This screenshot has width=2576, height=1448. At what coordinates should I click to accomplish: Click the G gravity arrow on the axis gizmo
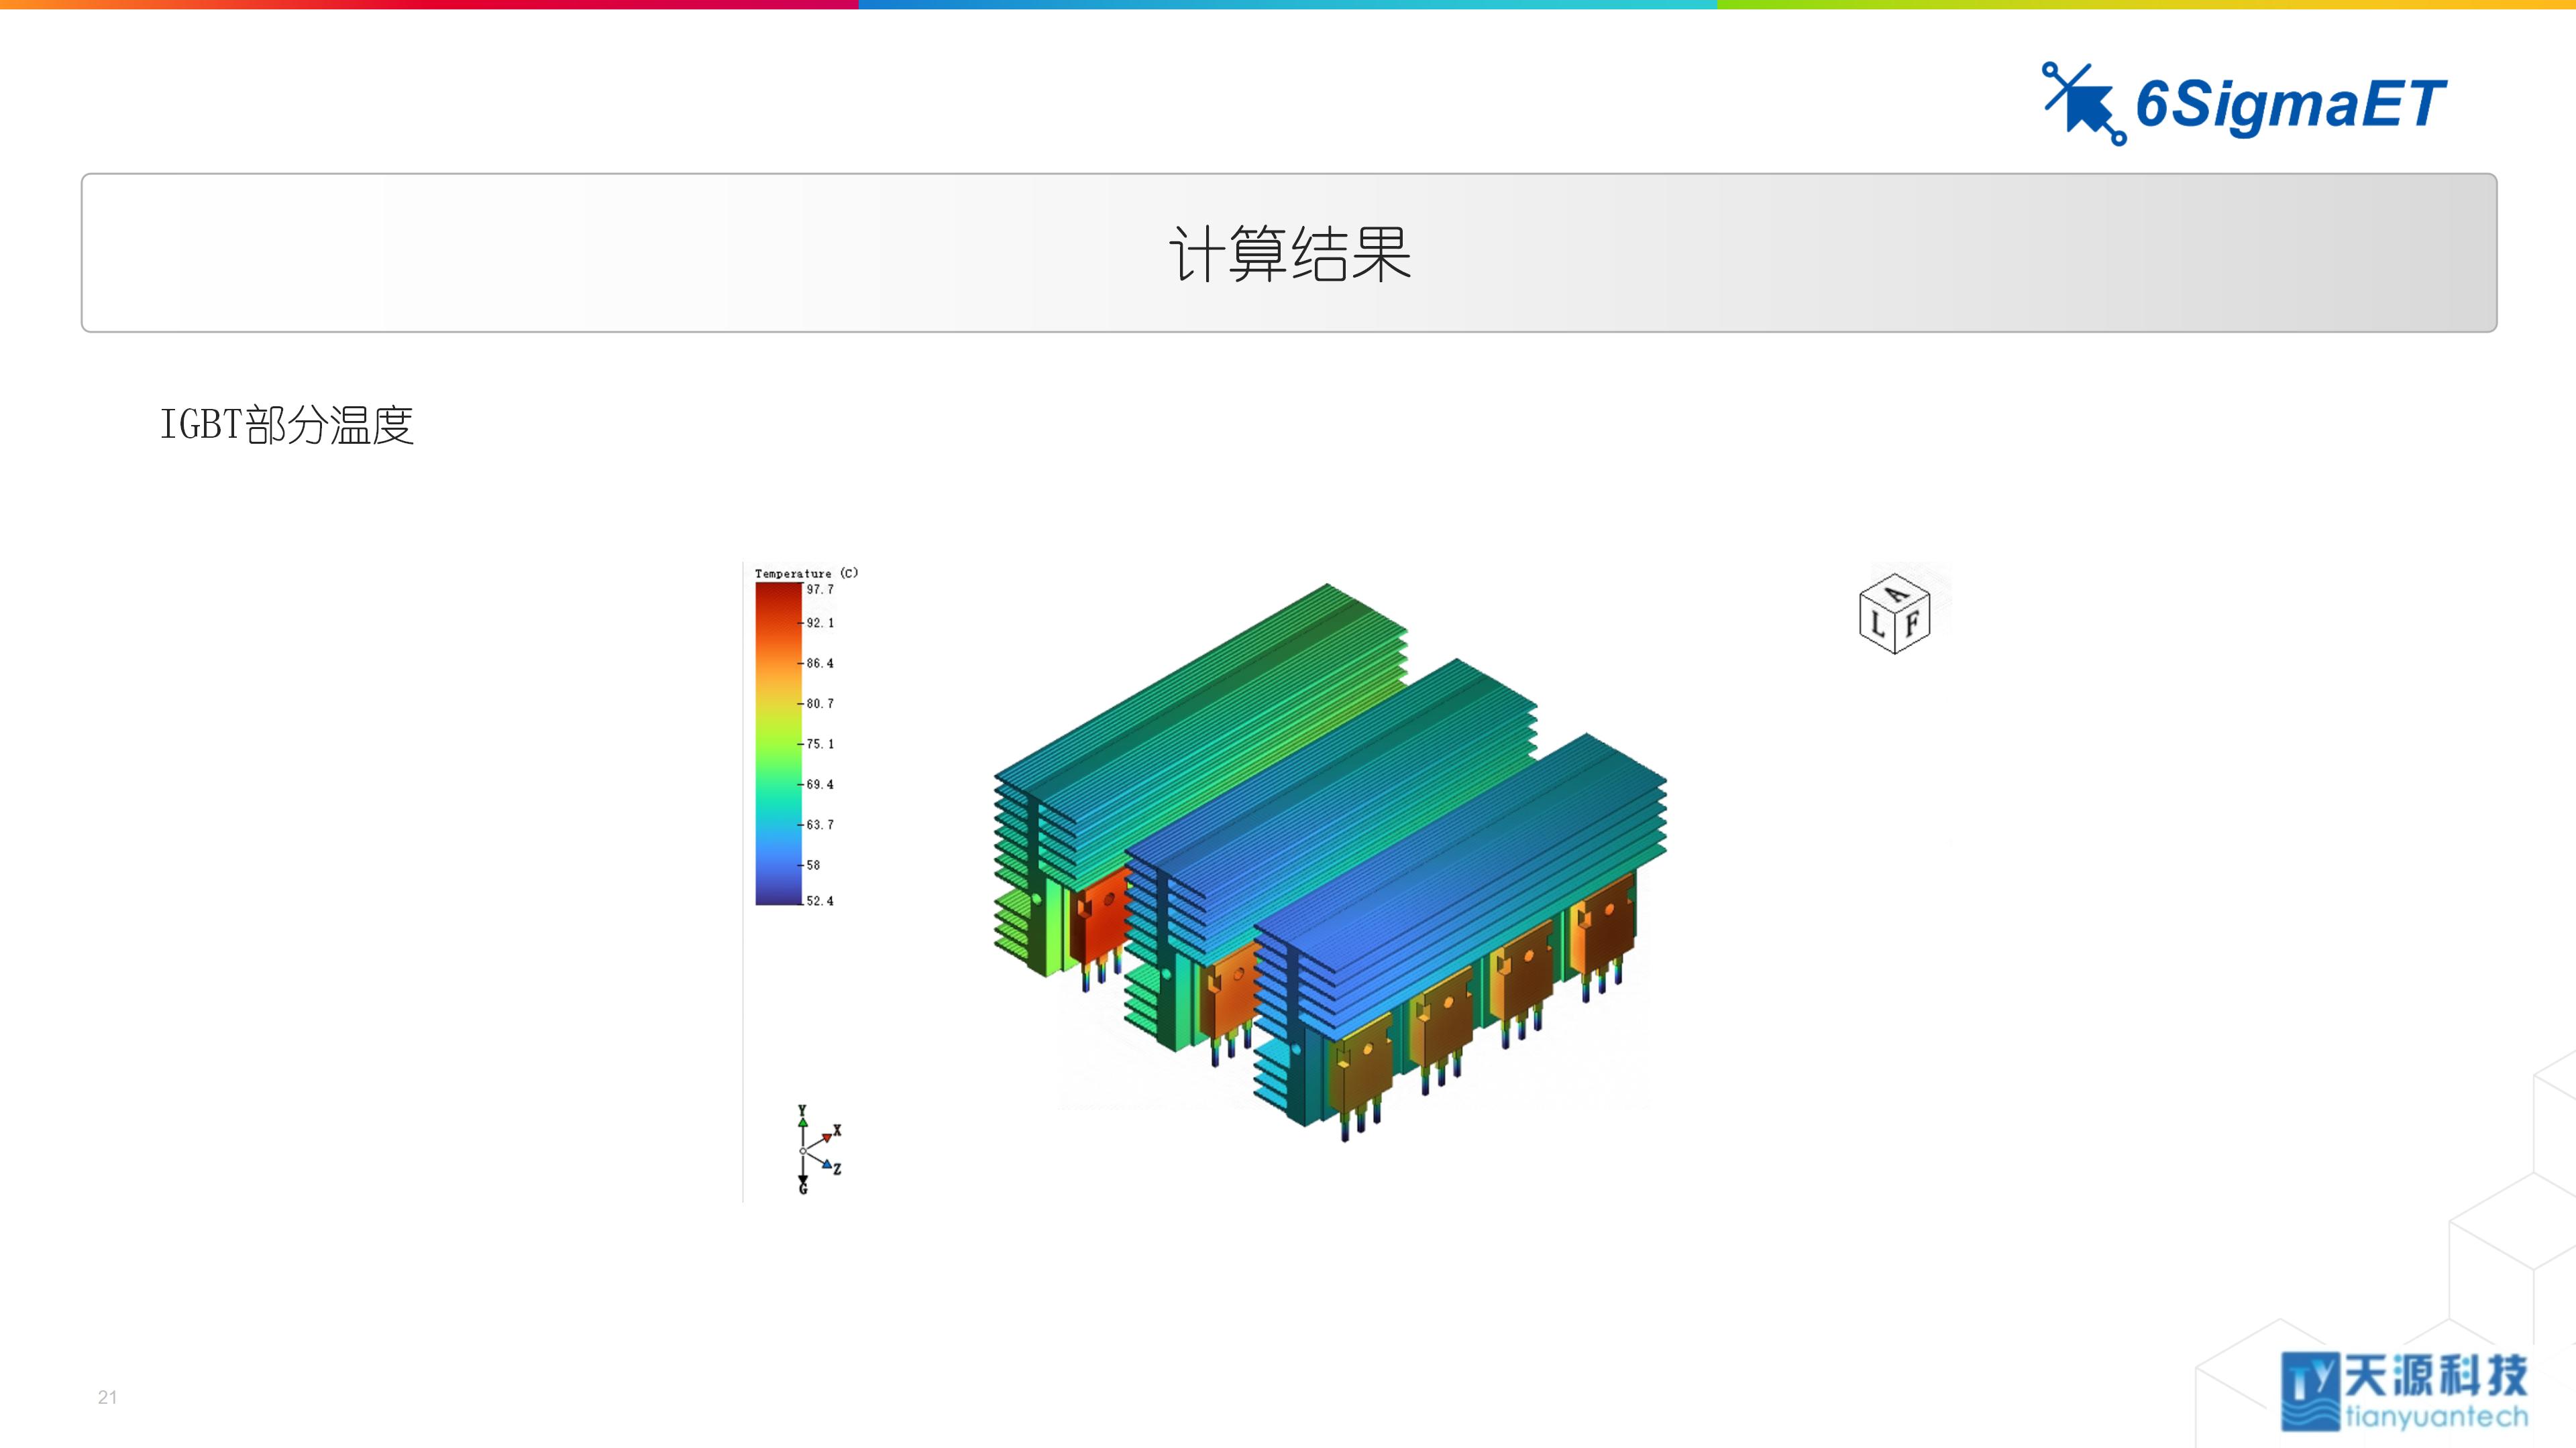pyautogui.click(x=804, y=1180)
